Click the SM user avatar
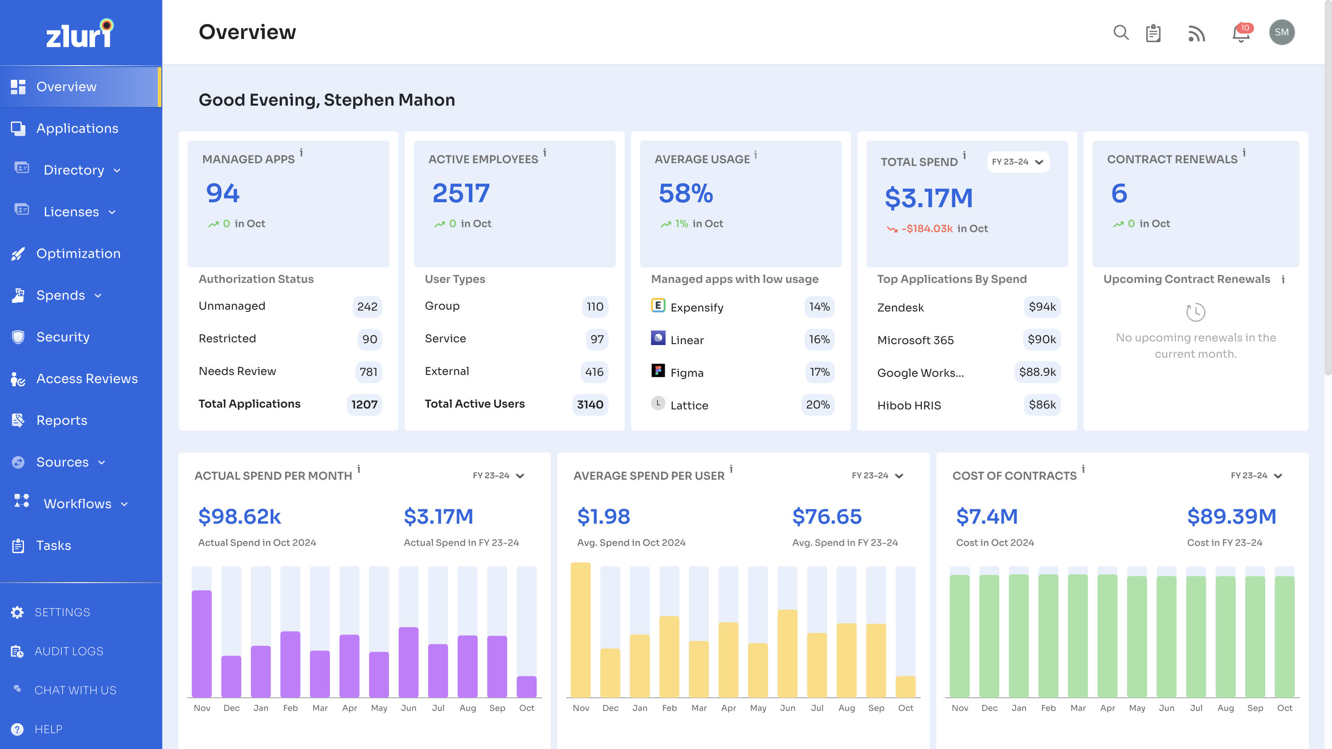 (x=1281, y=33)
